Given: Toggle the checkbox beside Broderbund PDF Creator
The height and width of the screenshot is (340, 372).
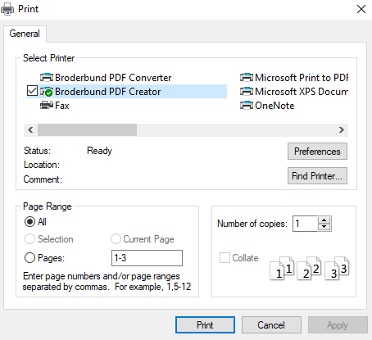Looking at the screenshot, I should tap(32, 91).
